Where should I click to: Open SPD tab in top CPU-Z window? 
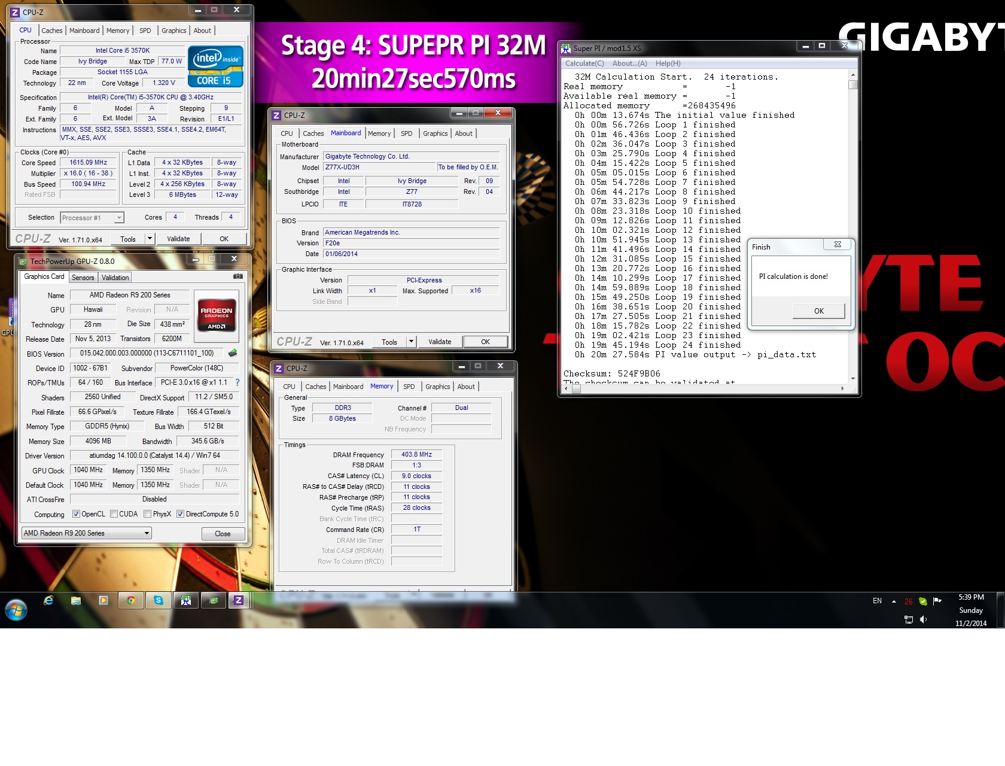tap(145, 31)
